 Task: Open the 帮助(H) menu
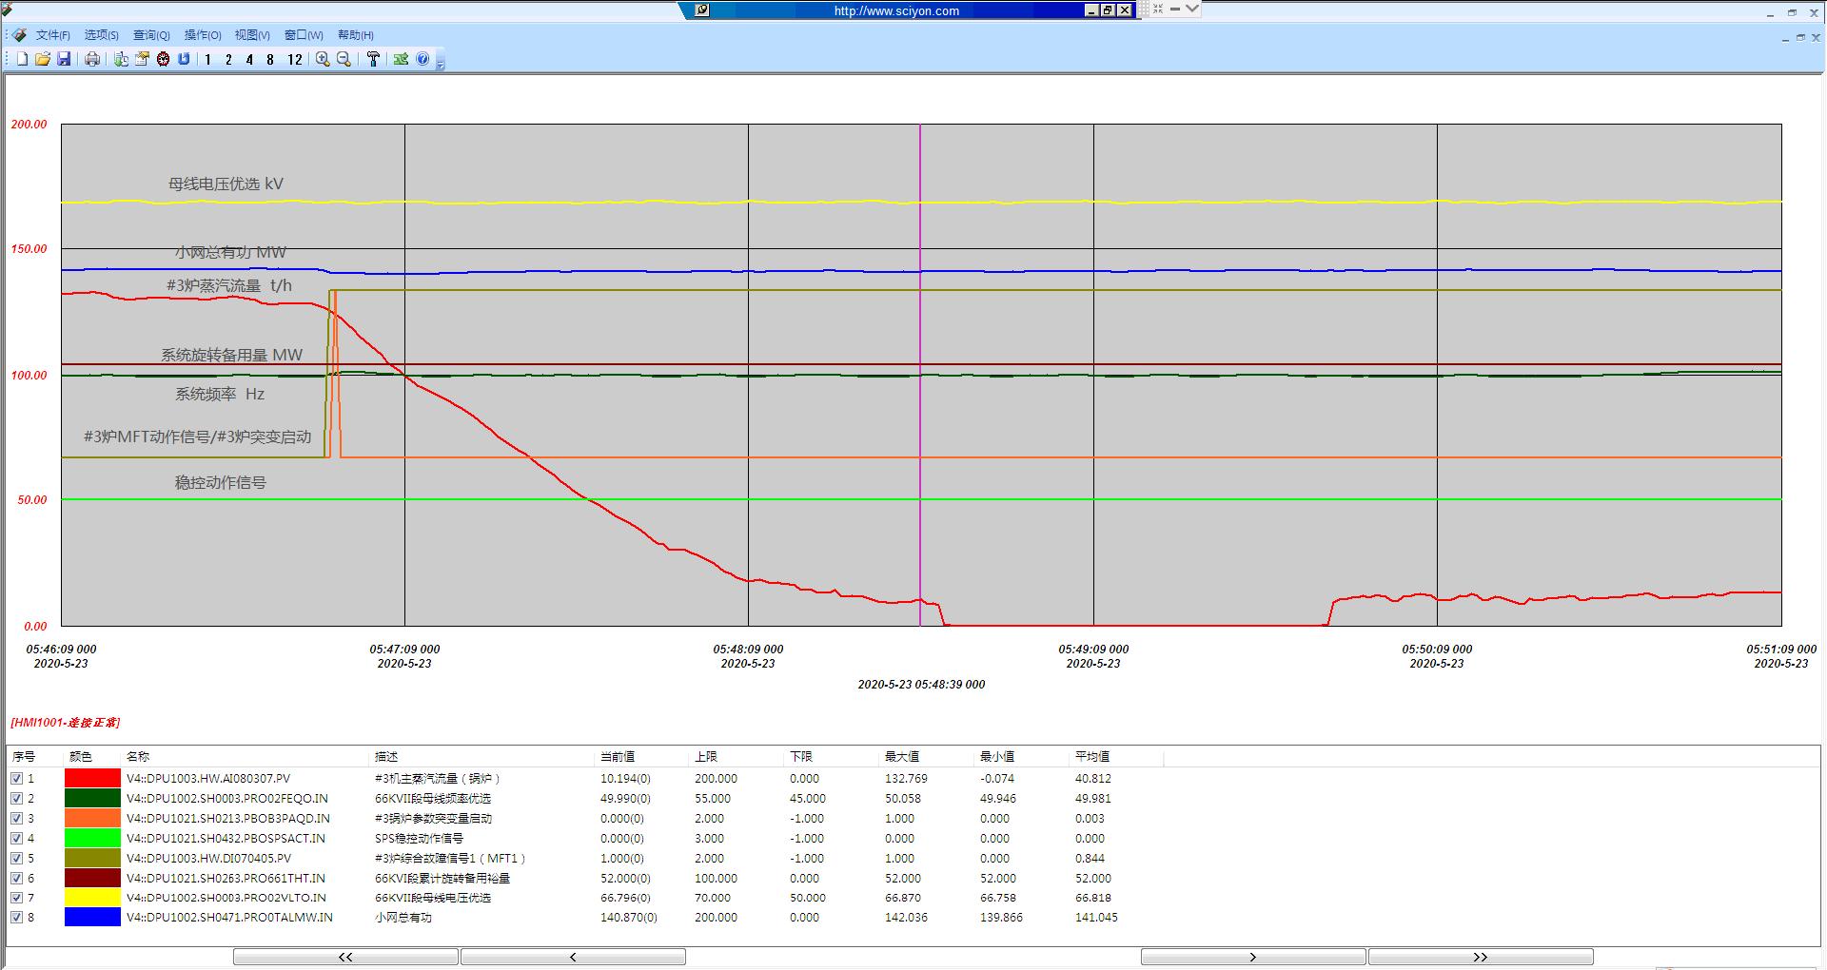356,35
